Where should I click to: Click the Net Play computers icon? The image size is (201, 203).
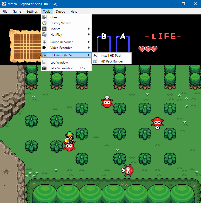click(44, 34)
